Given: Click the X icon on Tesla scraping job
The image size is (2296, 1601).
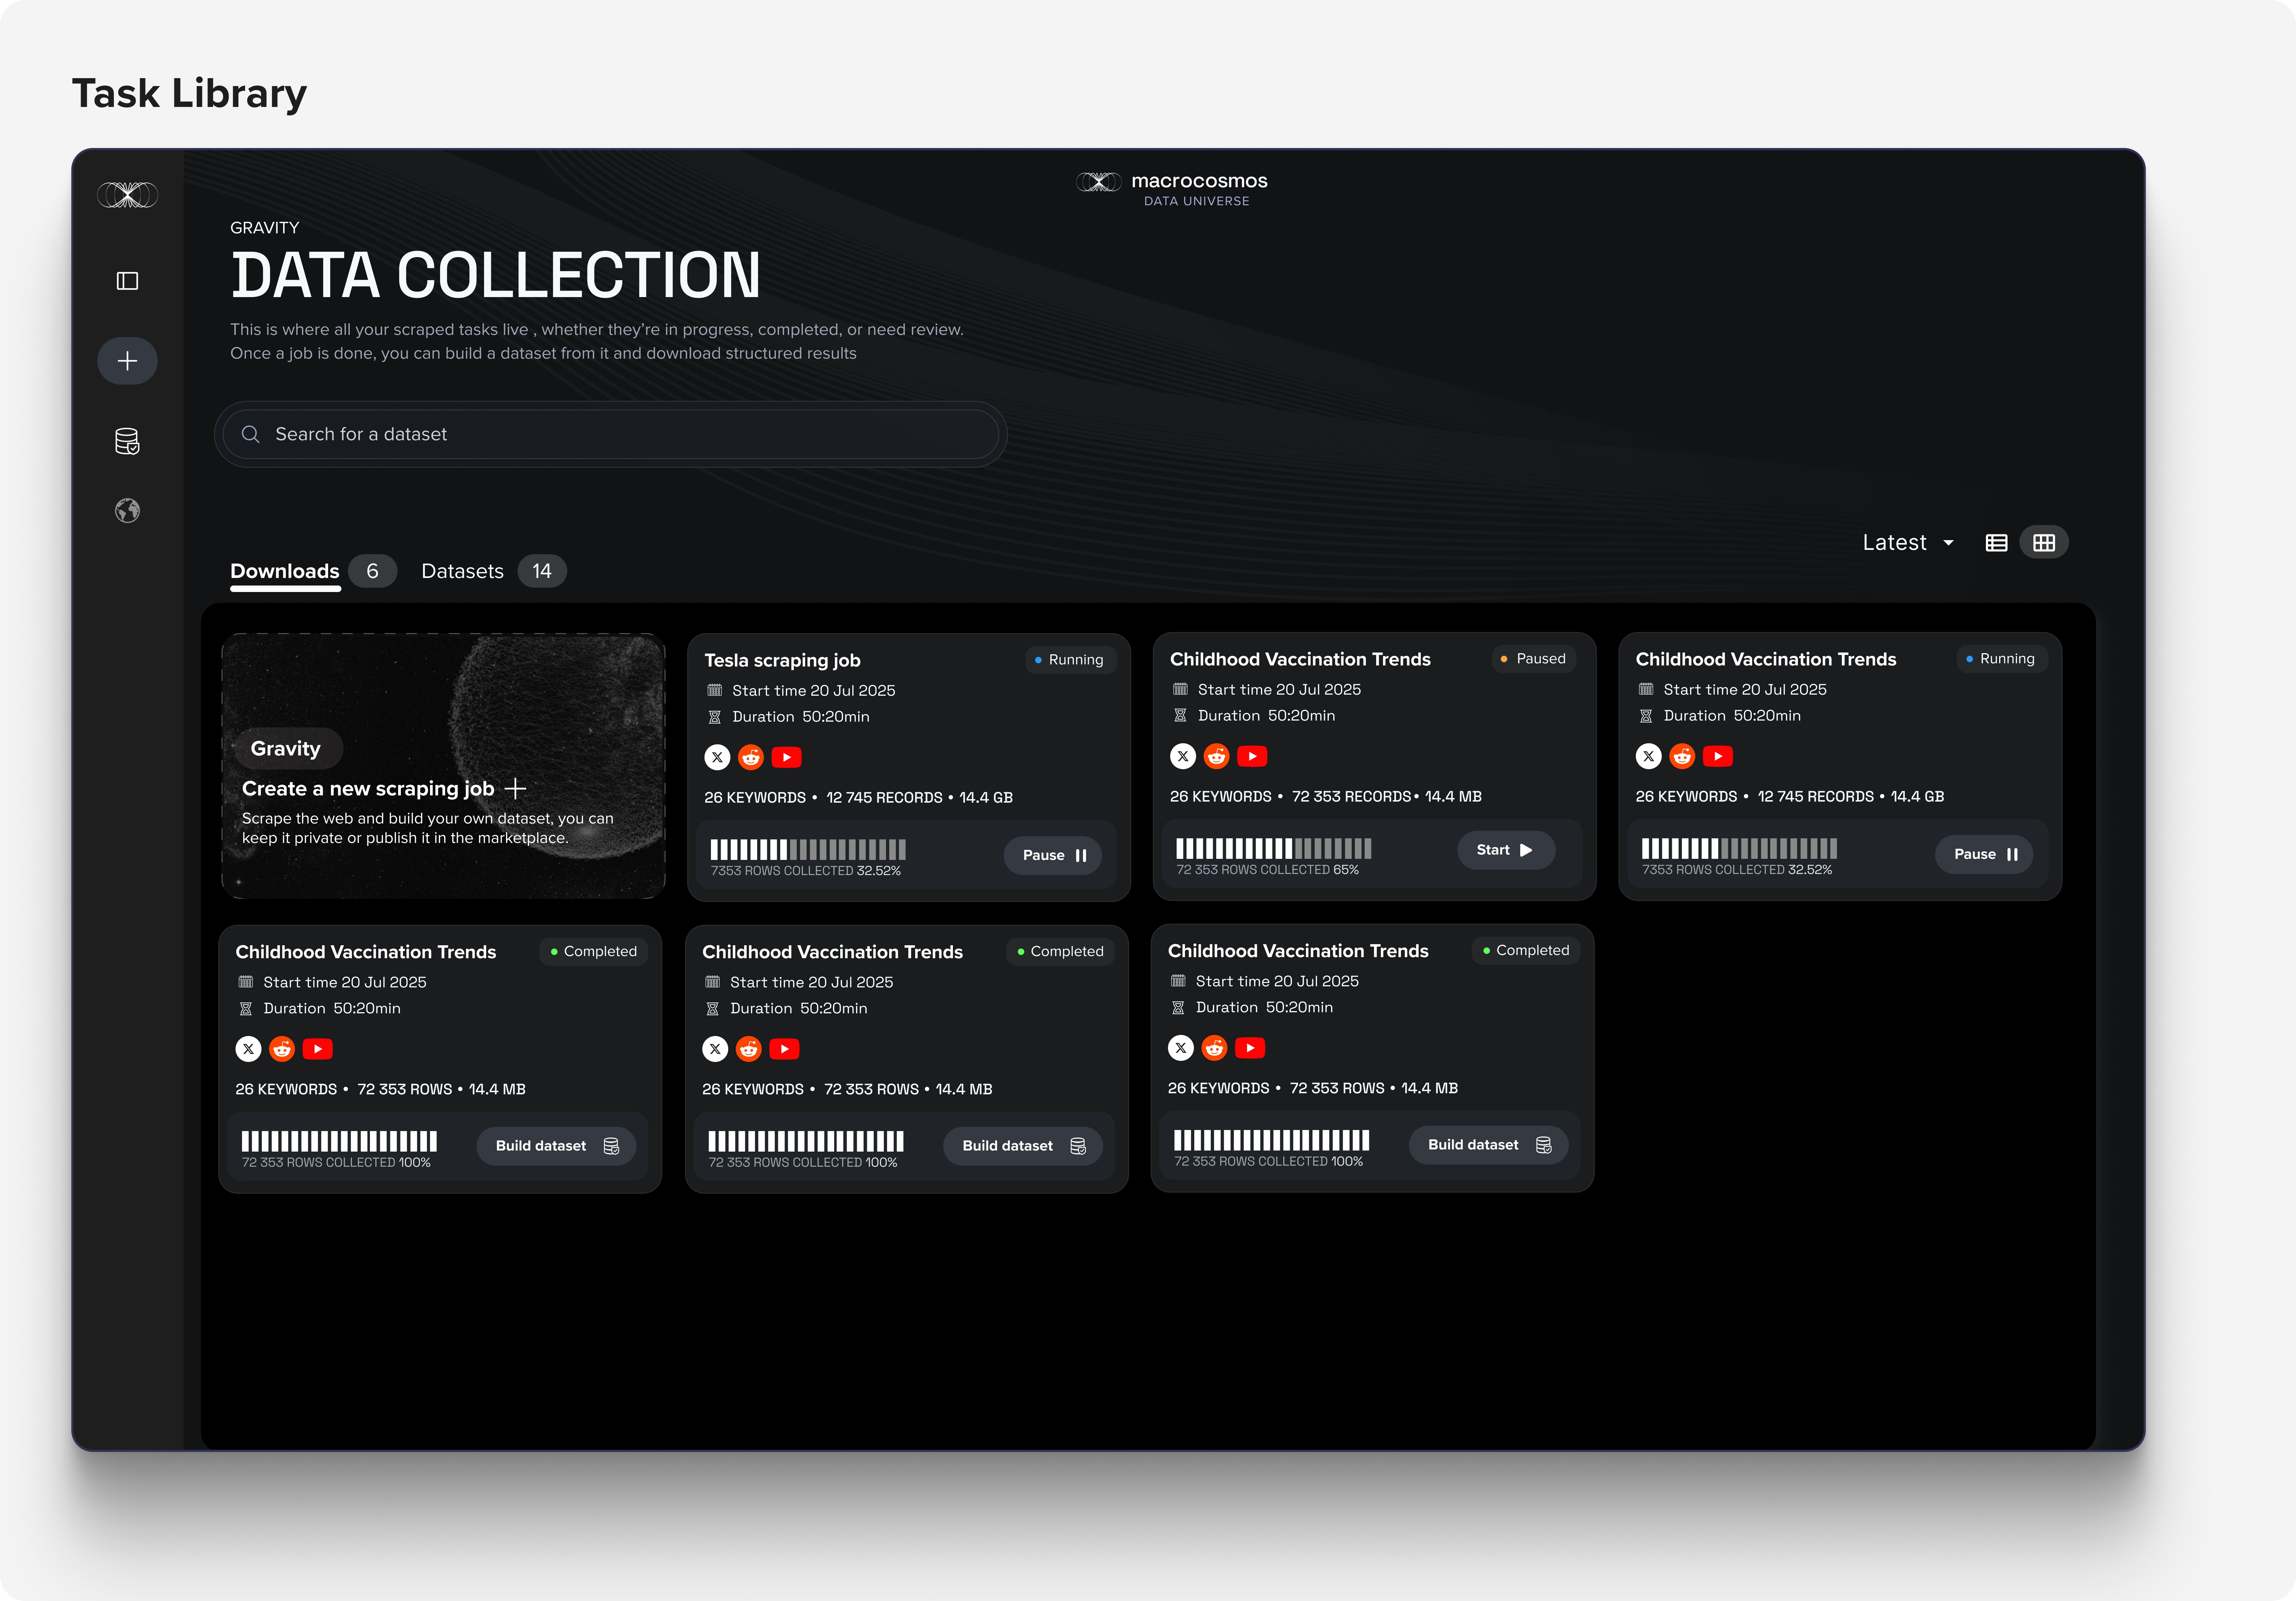Looking at the screenshot, I should [x=717, y=757].
